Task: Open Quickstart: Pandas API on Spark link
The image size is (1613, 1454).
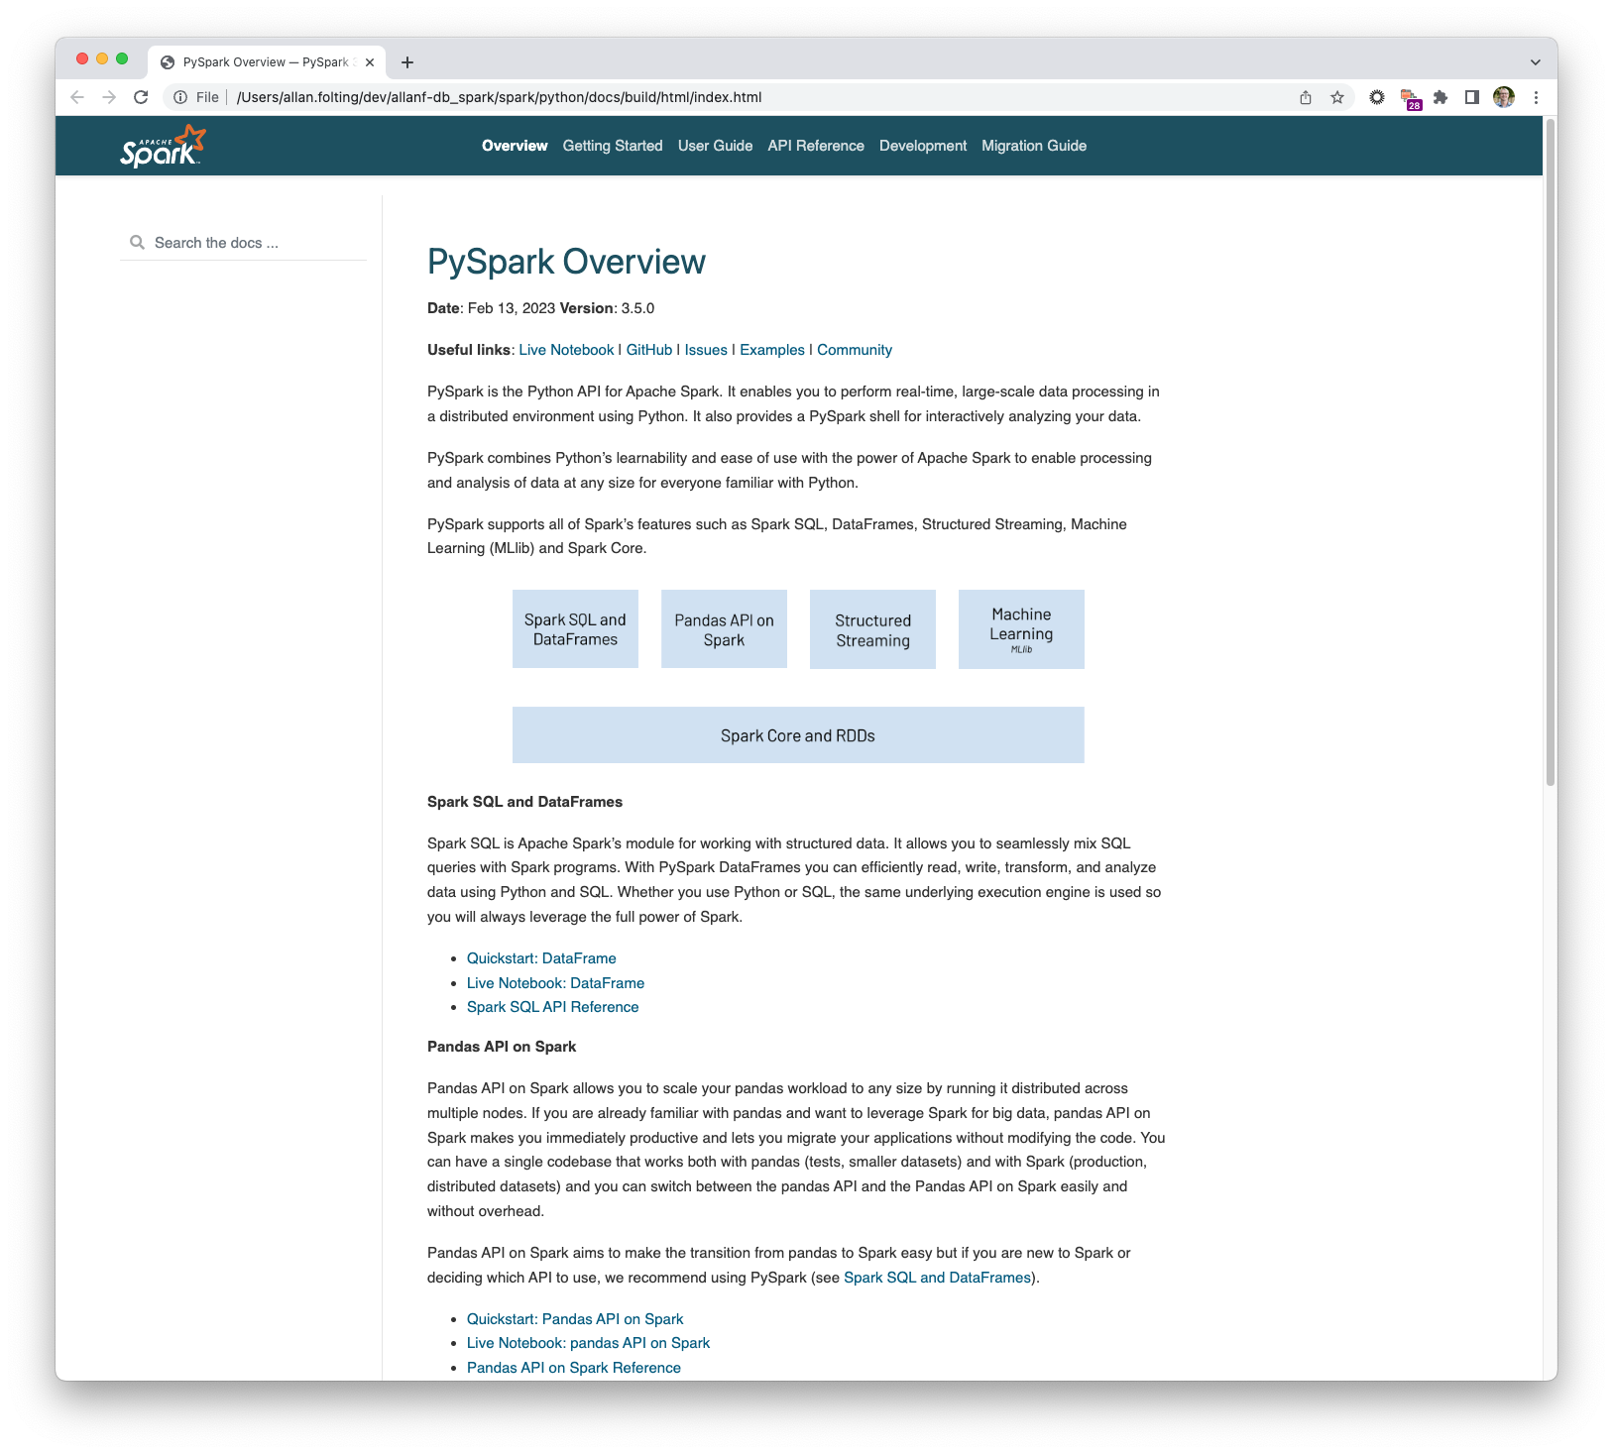Action: (575, 1319)
